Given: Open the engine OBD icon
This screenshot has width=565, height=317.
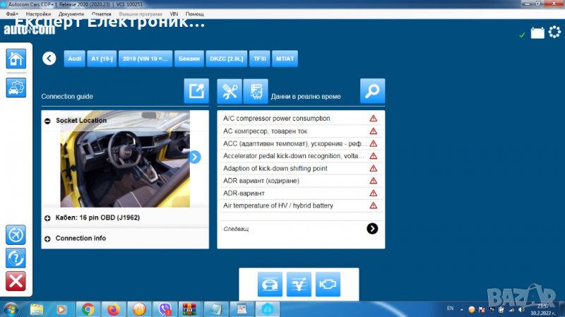Looking at the screenshot, I should pos(328,285).
